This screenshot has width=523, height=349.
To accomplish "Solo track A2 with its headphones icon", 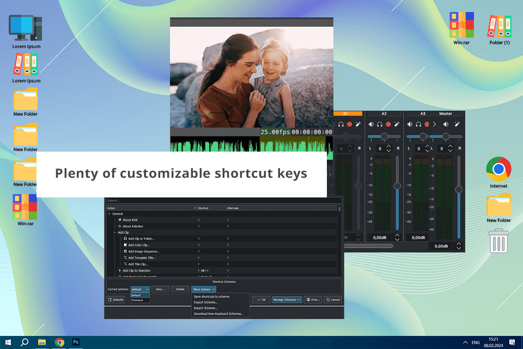I will (380, 124).
